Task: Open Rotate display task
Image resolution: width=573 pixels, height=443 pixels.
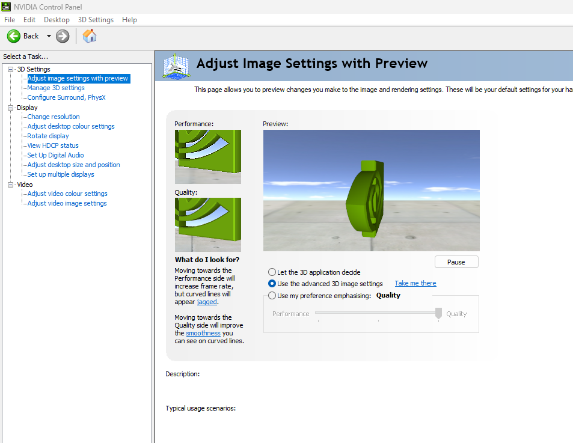Action: 48,136
